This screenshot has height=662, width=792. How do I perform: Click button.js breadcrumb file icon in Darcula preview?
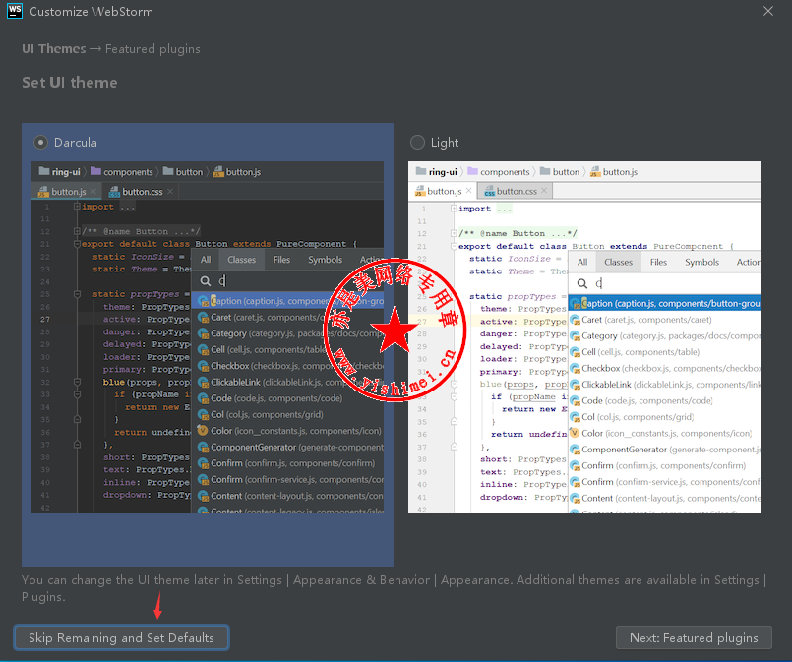218,172
